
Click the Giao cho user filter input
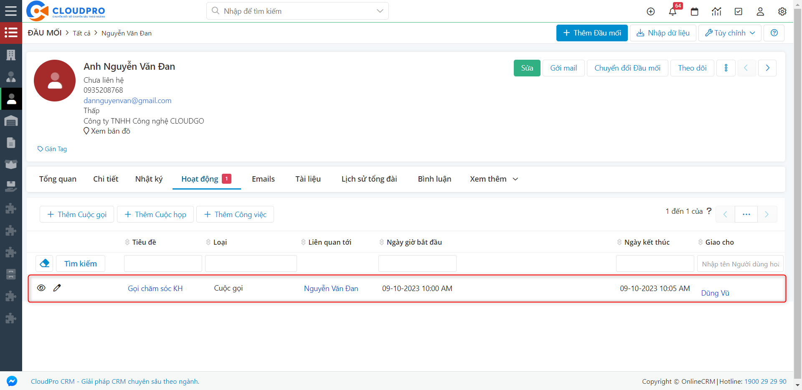(x=740, y=264)
